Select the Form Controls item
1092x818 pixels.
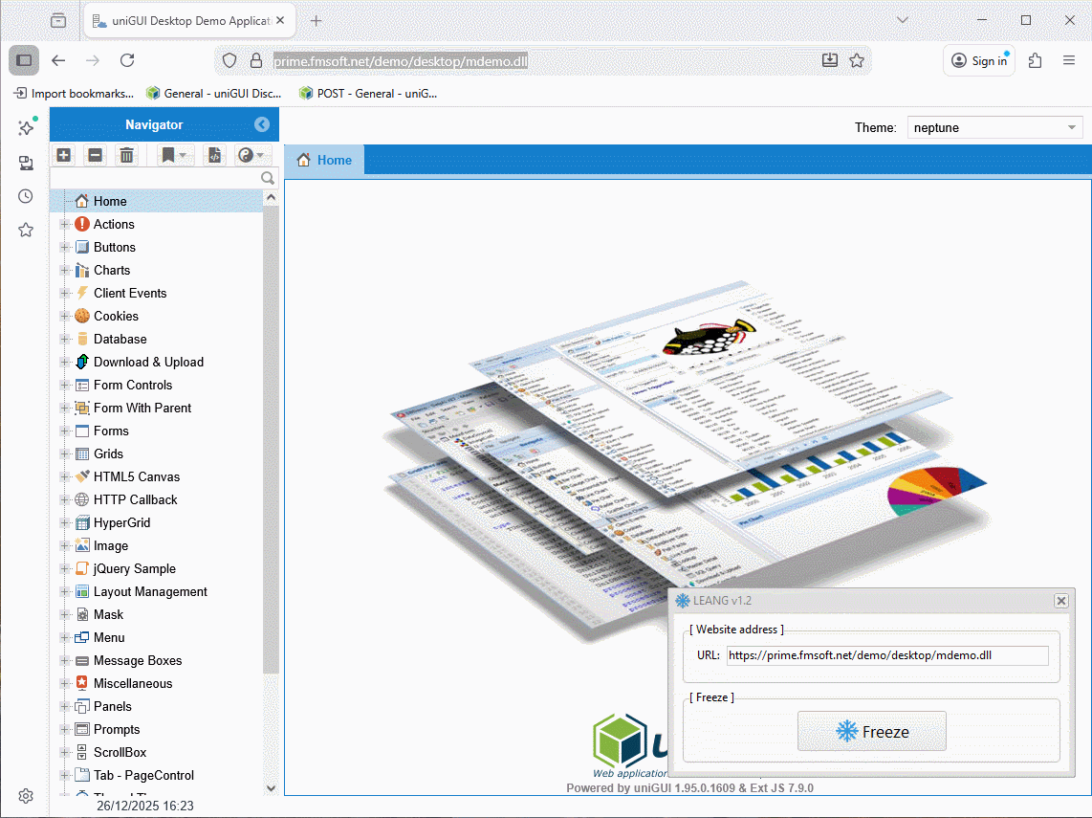click(156, 385)
